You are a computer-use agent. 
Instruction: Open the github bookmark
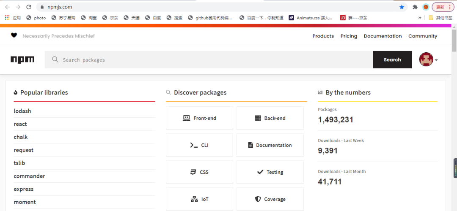point(210,18)
